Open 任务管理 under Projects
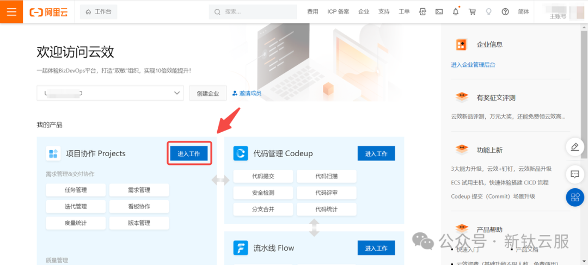The image size is (588, 265). (76, 190)
